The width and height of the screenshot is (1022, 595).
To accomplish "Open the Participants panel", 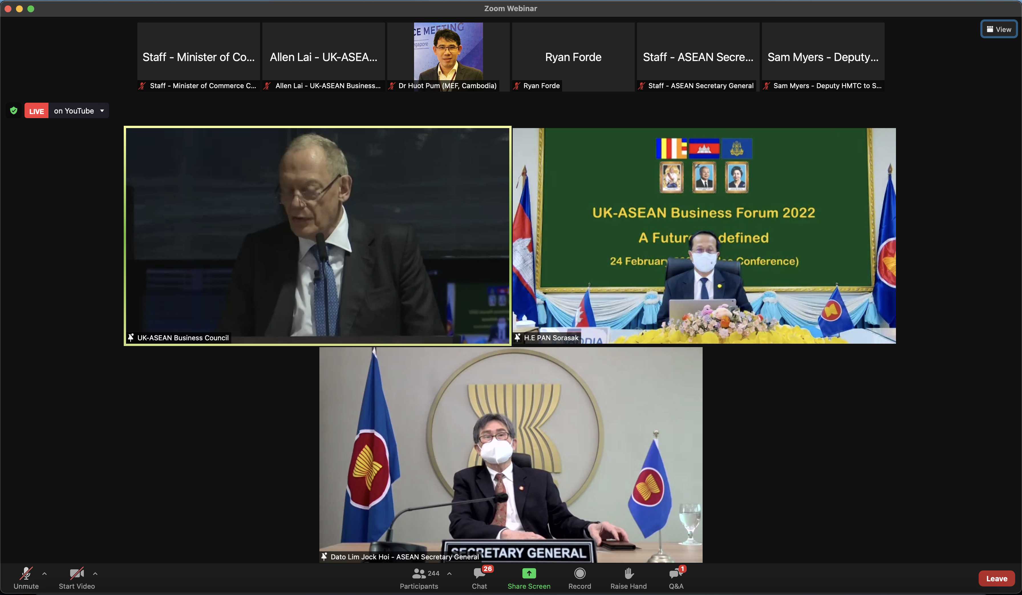I will point(419,578).
